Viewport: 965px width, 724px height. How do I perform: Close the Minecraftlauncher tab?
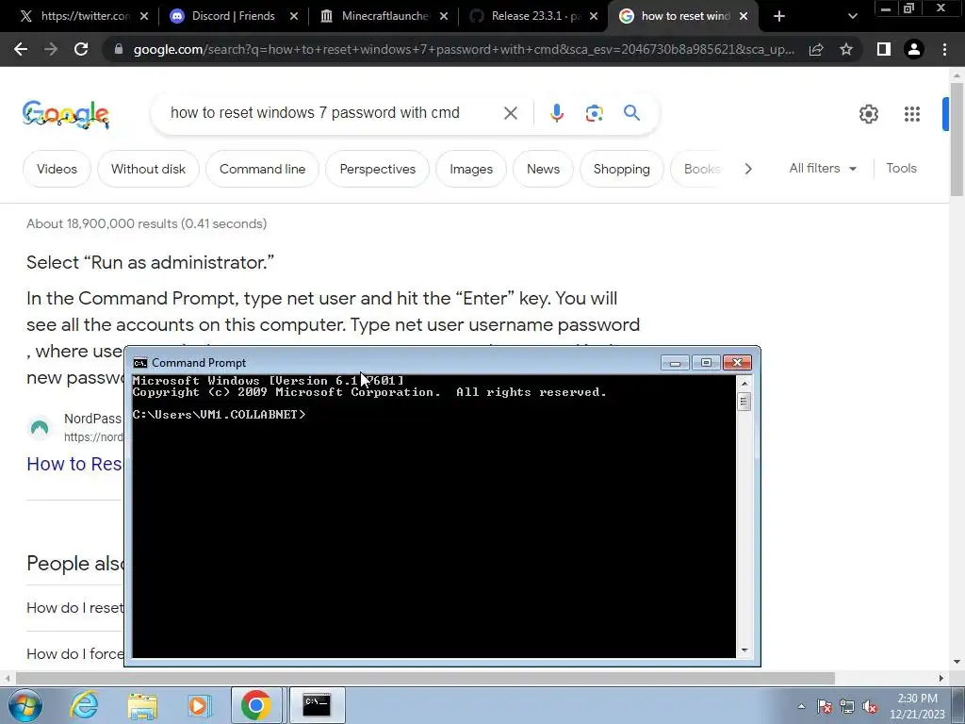coord(444,16)
